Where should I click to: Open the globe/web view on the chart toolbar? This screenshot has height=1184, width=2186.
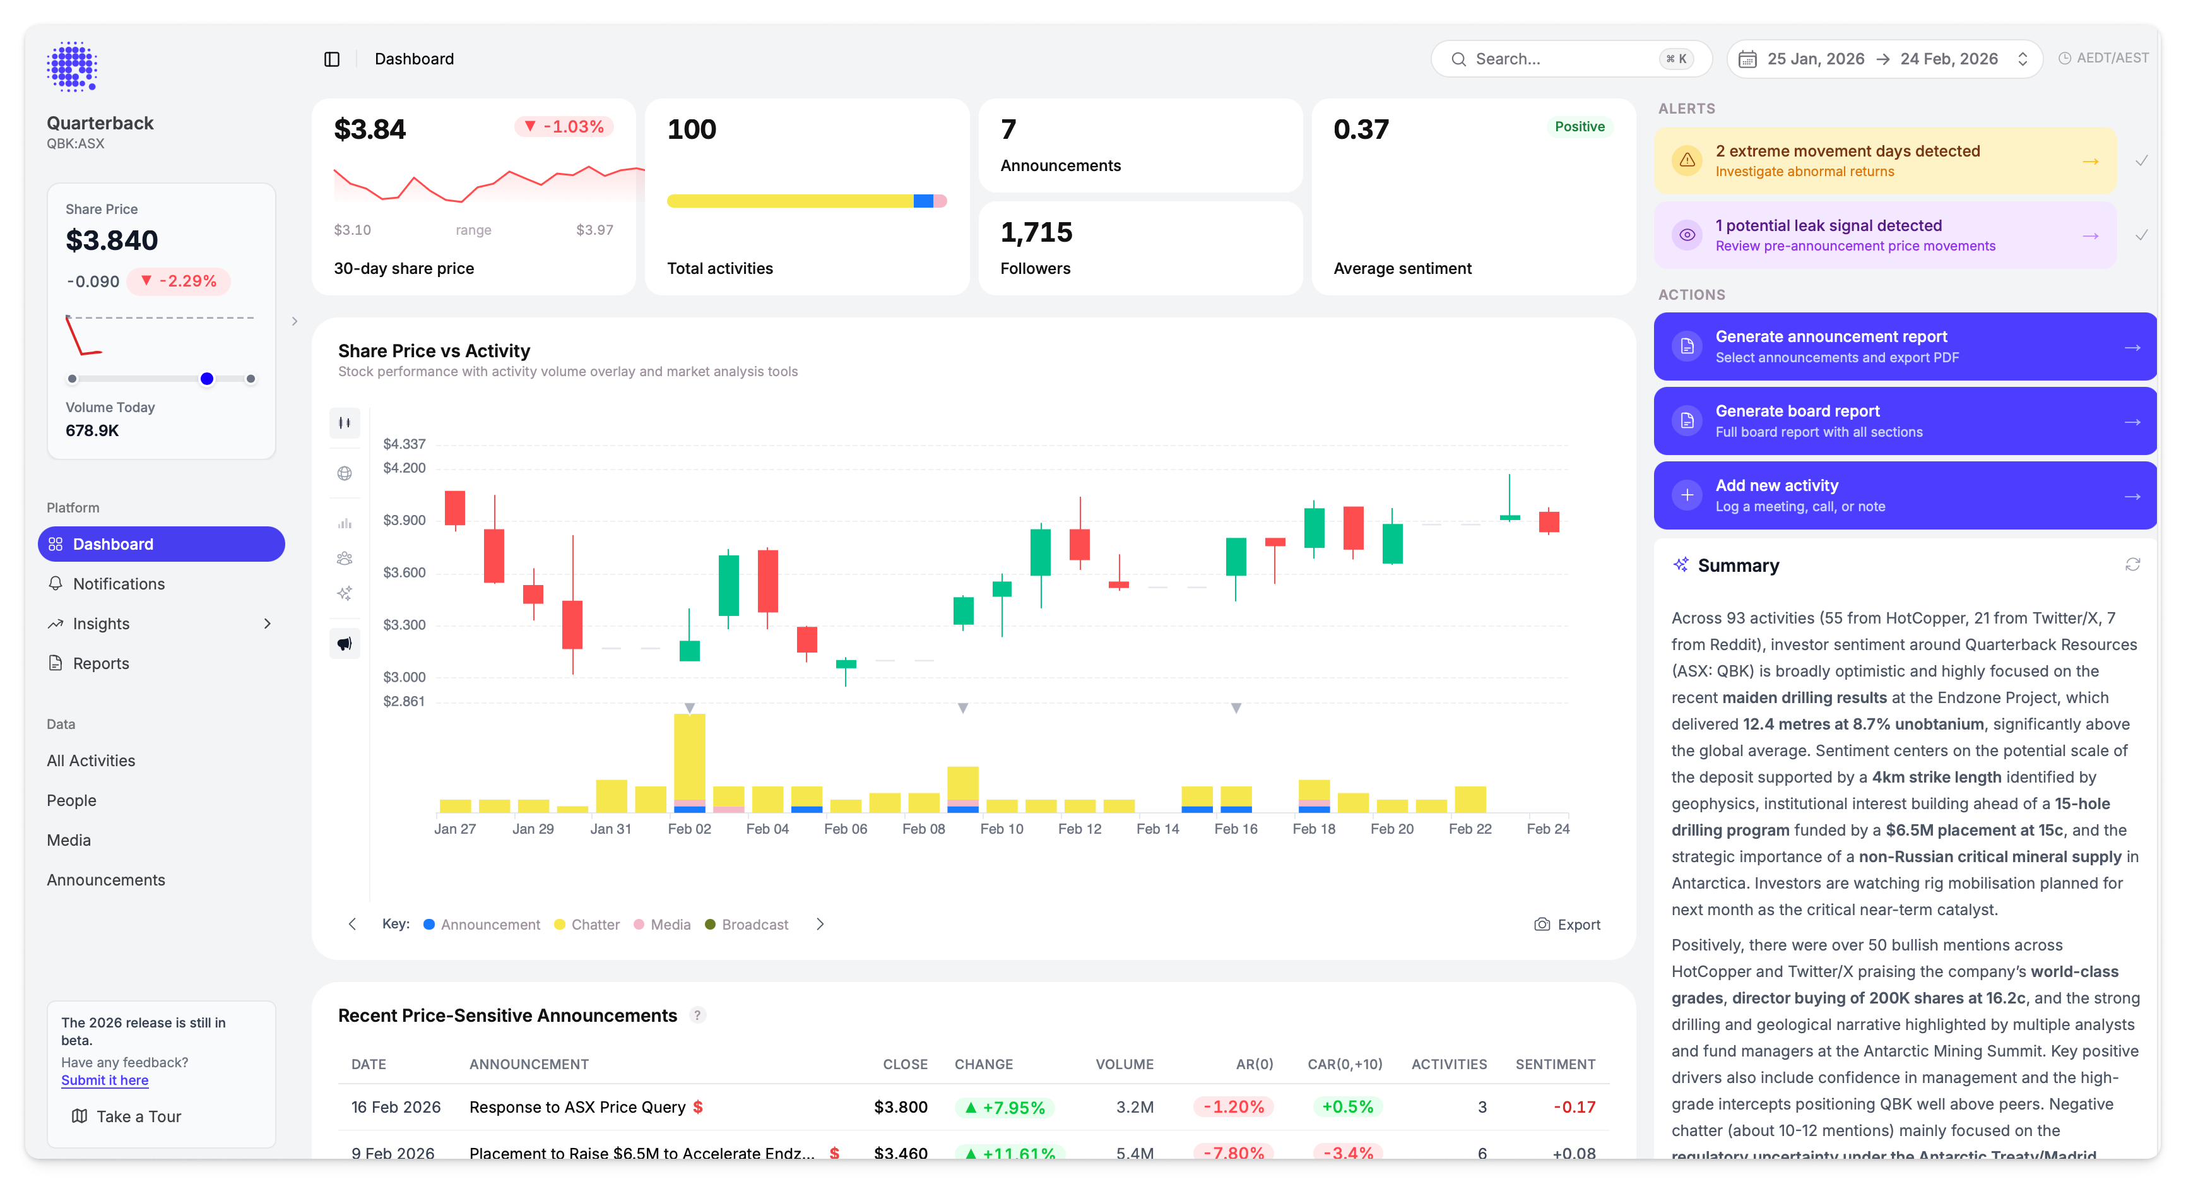[x=345, y=473]
